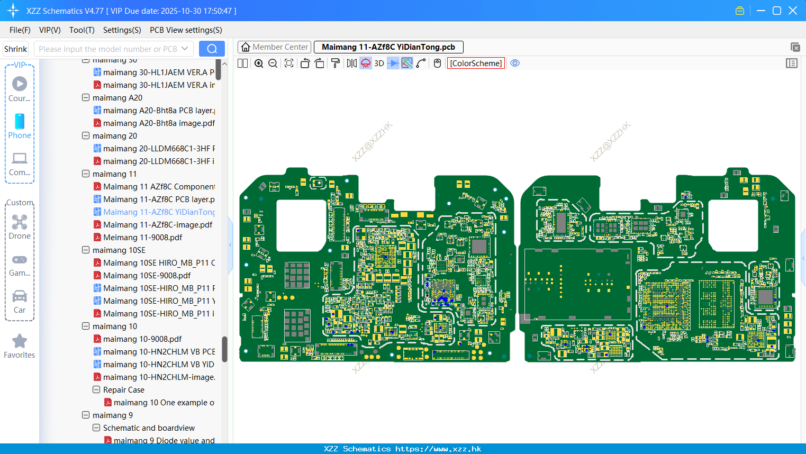Toggle the split view layout icon

242,63
